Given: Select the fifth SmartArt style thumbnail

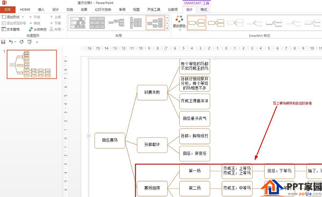Looking at the screenshot, I should click(x=274, y=23).
